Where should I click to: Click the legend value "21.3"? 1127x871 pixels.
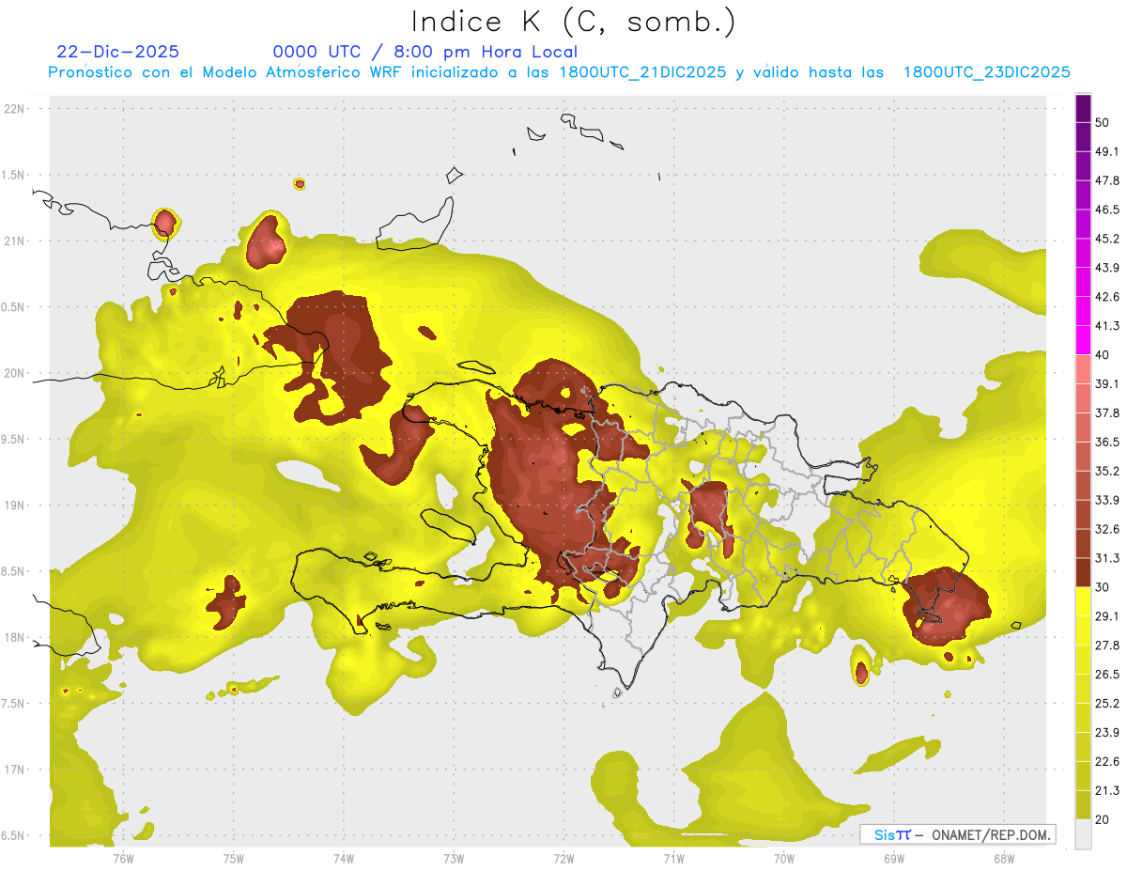1107,790
